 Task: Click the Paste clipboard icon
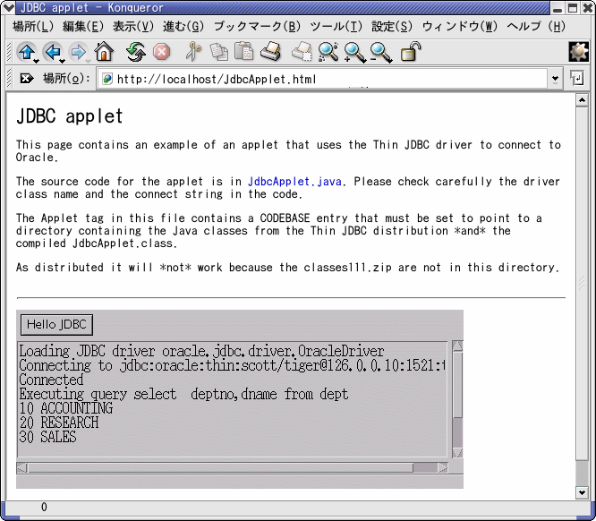coord(244,51)
